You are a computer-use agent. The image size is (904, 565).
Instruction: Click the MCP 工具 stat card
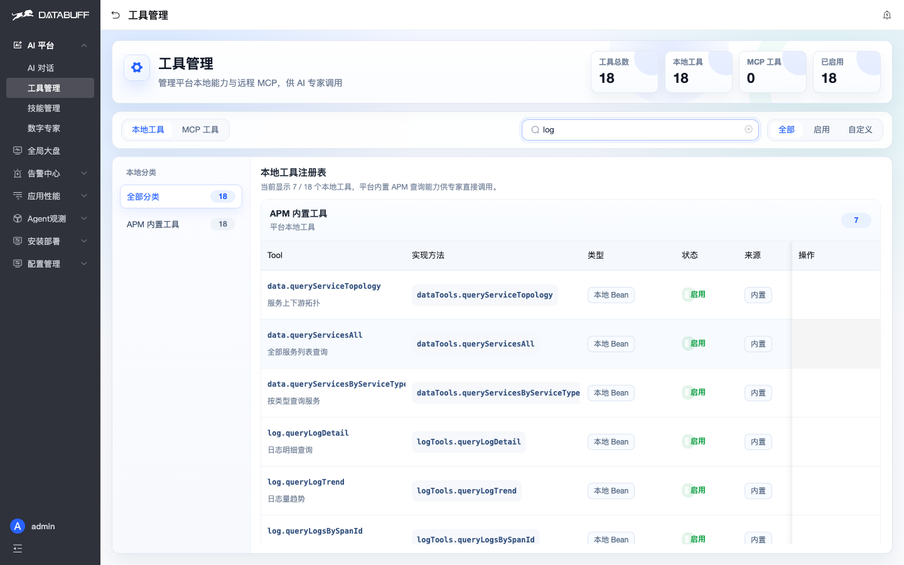[x=773, y=72]
